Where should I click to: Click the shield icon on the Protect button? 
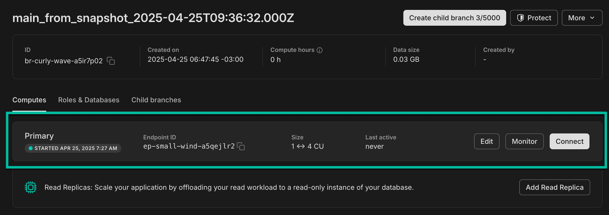pos(520,18)
